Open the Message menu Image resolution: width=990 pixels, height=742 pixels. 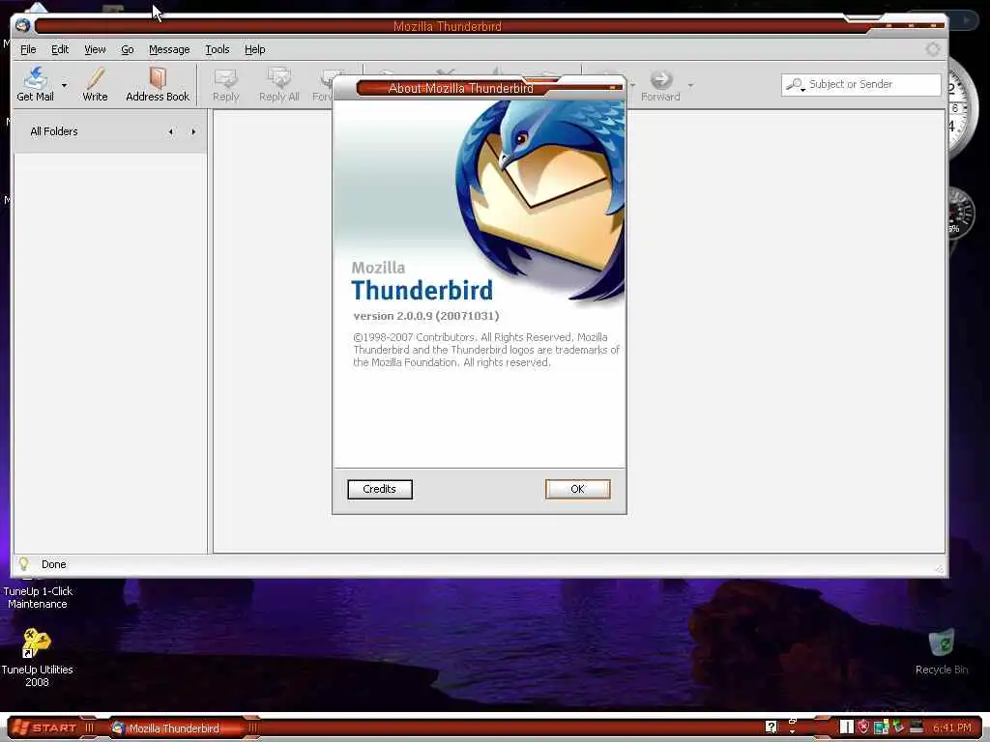point(169,49)
